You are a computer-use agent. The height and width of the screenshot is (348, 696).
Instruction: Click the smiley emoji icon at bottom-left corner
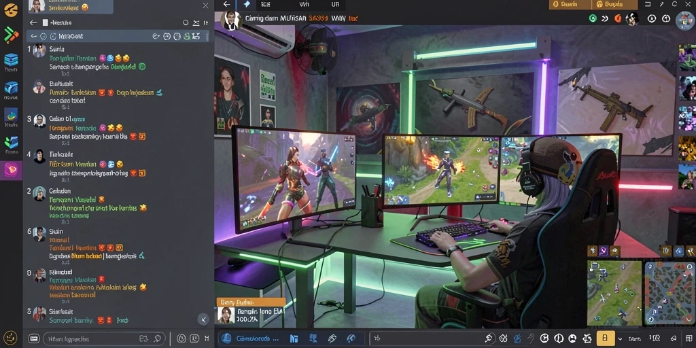click(10, 337)
